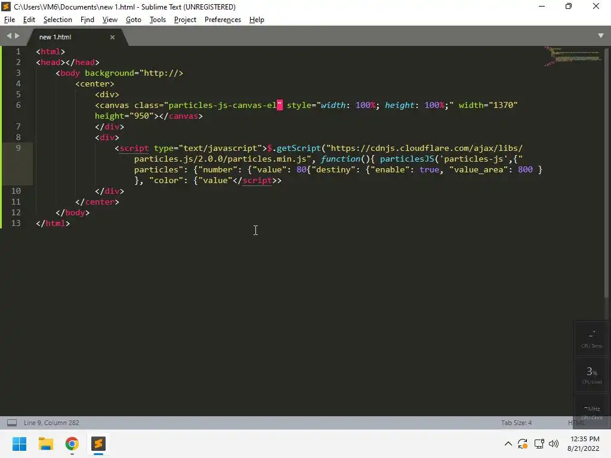
Task: Click the vertical editor scrollbar
Action: tap(606, 174)
